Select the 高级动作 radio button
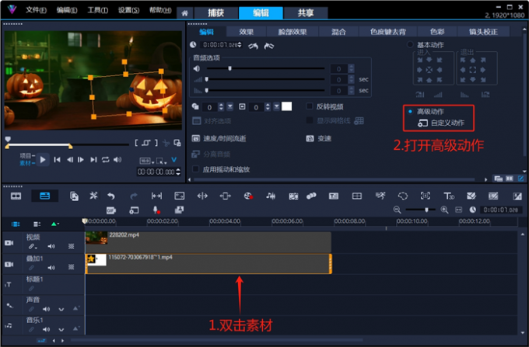This screenshot has width=529, height=347. coord(410,112)
